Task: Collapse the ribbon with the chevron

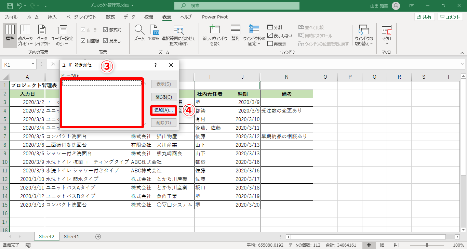Action: click(462, 53)
